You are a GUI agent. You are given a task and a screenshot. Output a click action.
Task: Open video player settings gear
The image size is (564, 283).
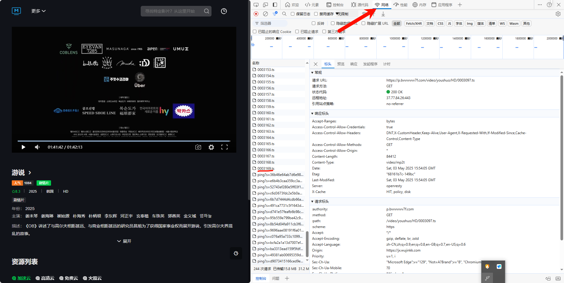211,147
